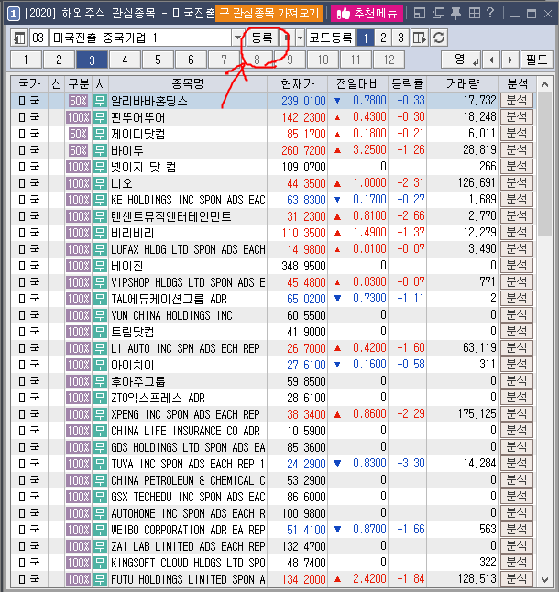Refresh the watchlist with the circular arrow icon

[x=439, y=38]
